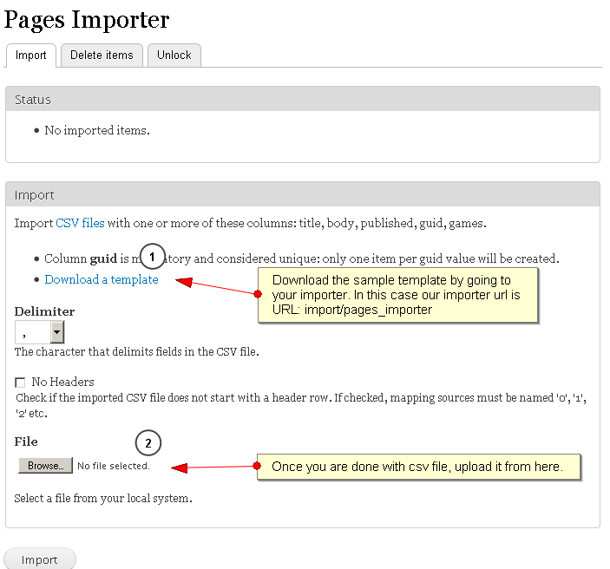Click the Download a template link
The height and width of the screenshot is (569, 610).
pos(102,279)
